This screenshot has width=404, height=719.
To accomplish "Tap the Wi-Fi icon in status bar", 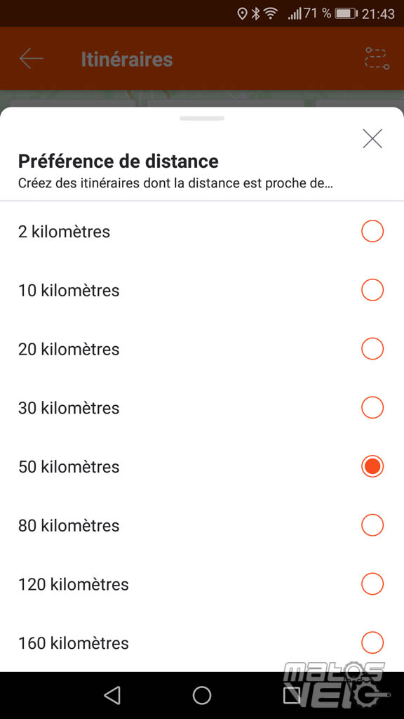I will pos(271,14).
